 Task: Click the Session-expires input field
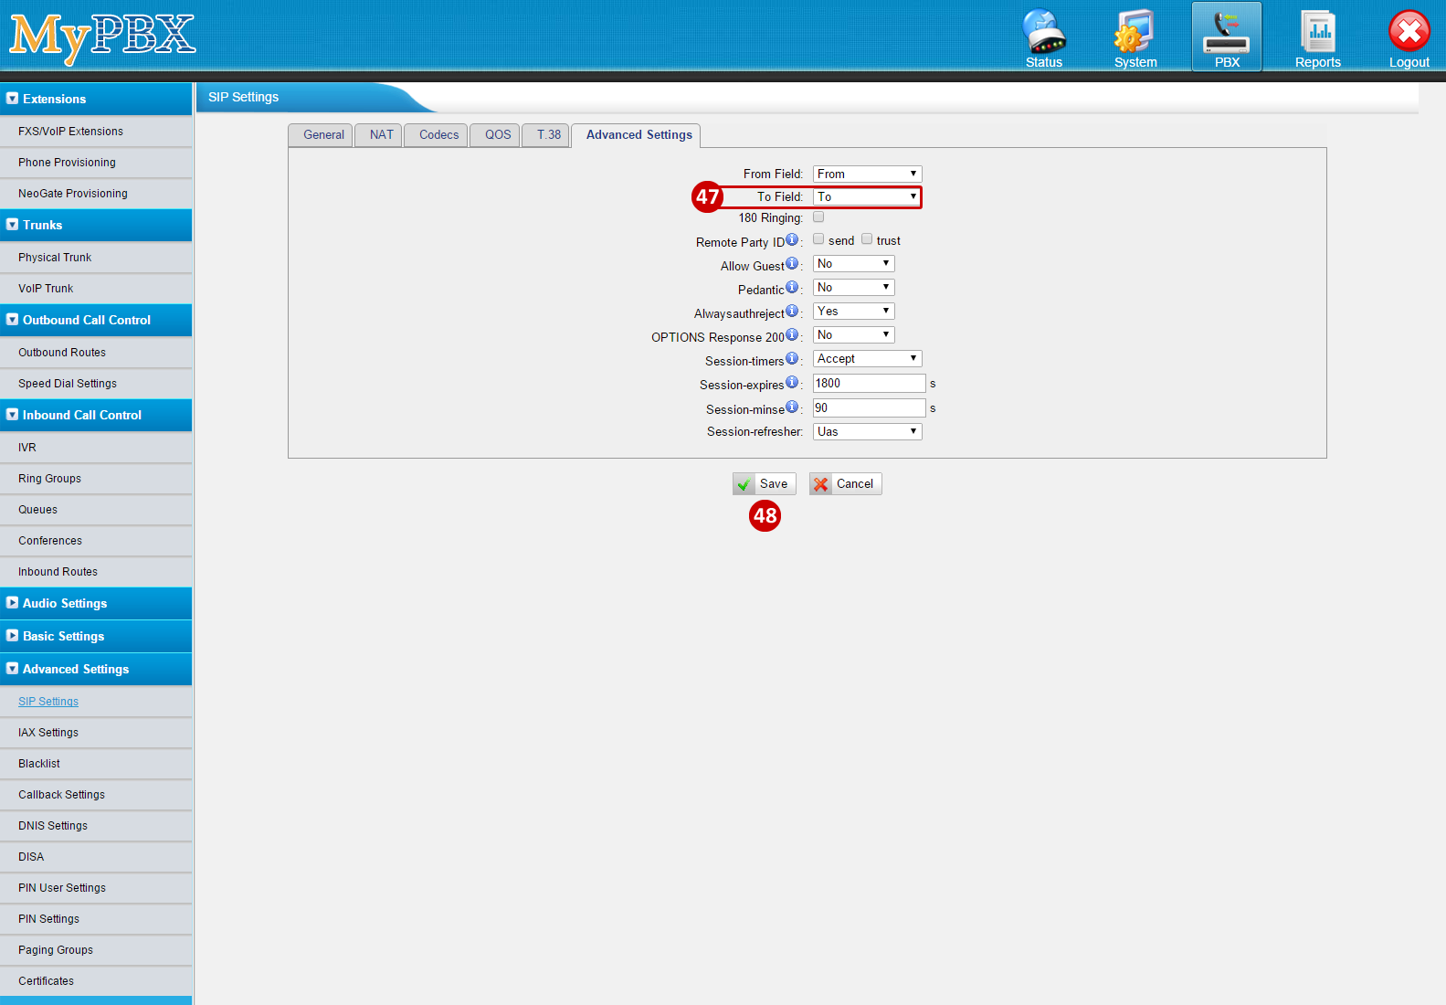[869, 384]
